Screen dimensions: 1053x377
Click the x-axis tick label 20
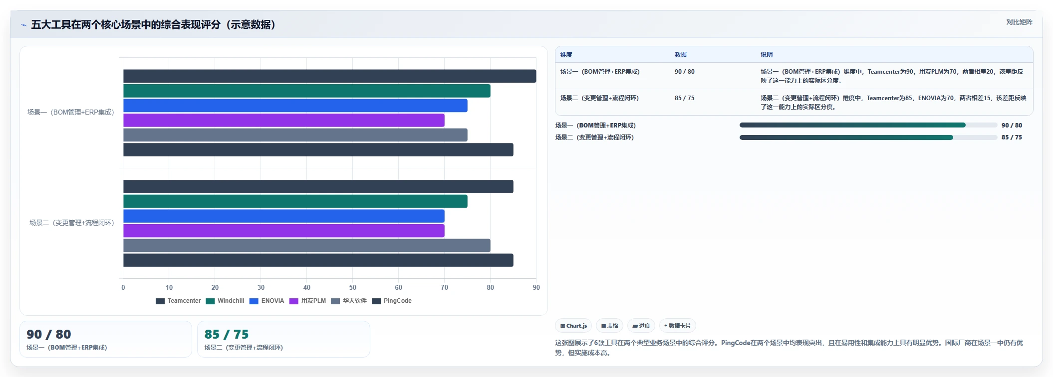(x=215, y=288)
